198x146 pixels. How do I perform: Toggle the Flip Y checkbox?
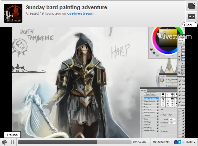pos(167,115)
